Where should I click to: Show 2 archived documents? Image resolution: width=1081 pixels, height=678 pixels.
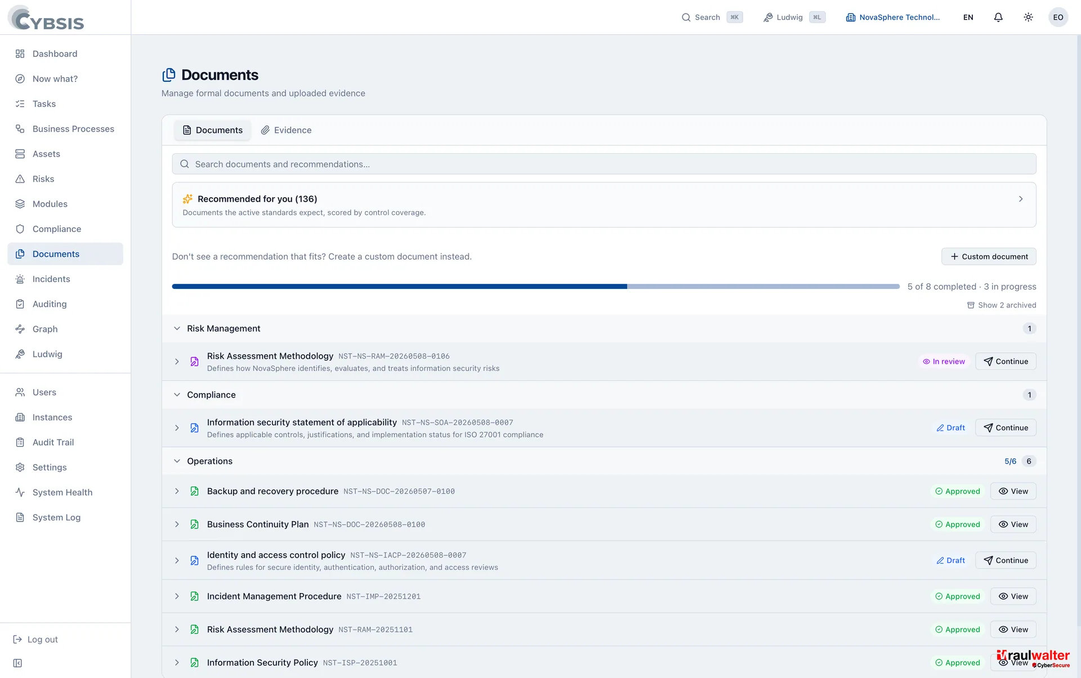click(1002, 305)
